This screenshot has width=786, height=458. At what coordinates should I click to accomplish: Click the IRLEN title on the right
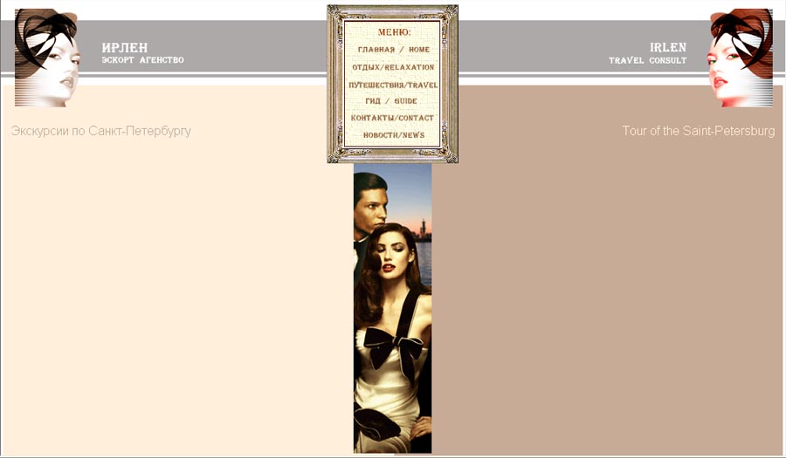668,48
